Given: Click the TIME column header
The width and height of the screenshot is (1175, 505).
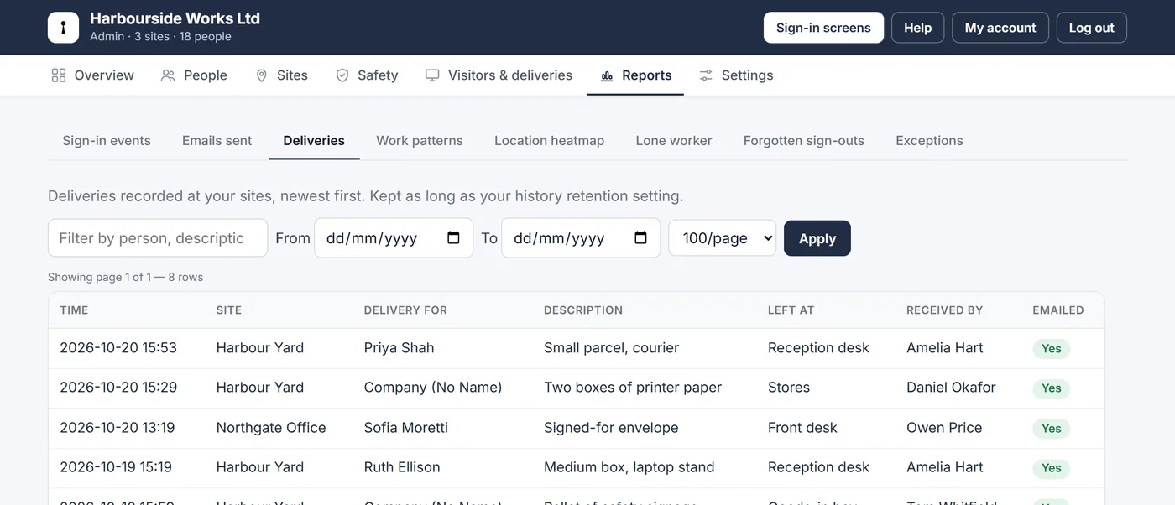Looking at the screenshot, I should (x=74, y=310).
